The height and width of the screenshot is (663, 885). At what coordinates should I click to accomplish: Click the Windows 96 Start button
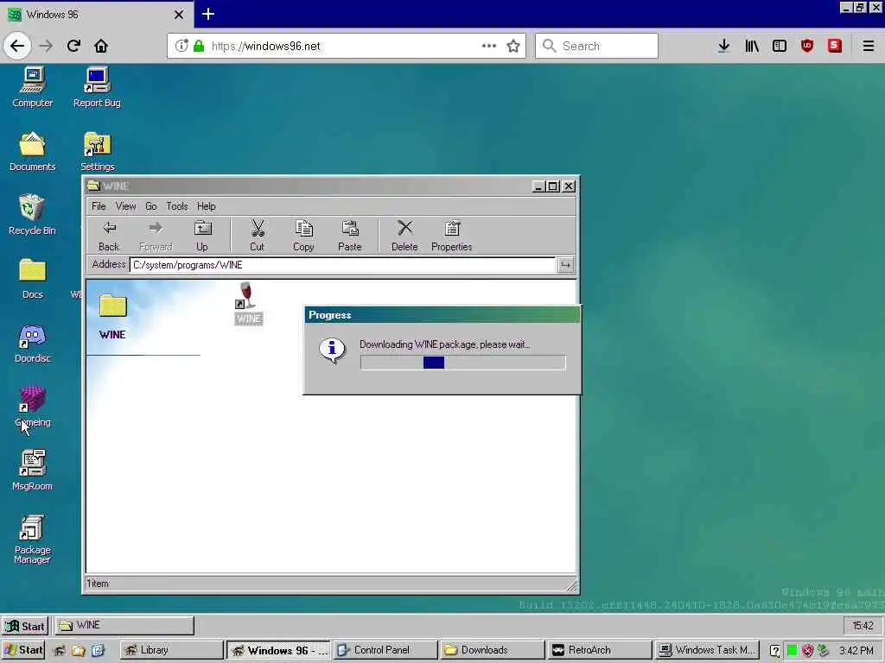[x=25, y=626]
